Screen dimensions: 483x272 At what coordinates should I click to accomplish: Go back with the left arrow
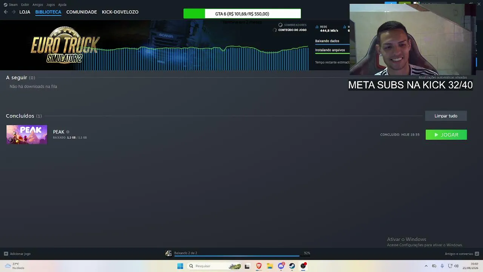coord(6,12)
